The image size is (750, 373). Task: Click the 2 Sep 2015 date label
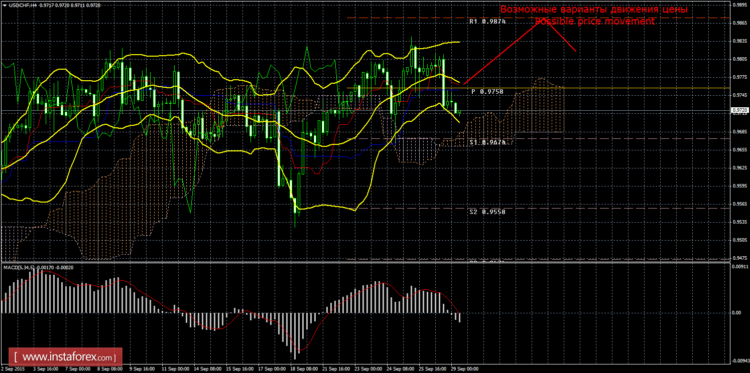click(14, 369)
